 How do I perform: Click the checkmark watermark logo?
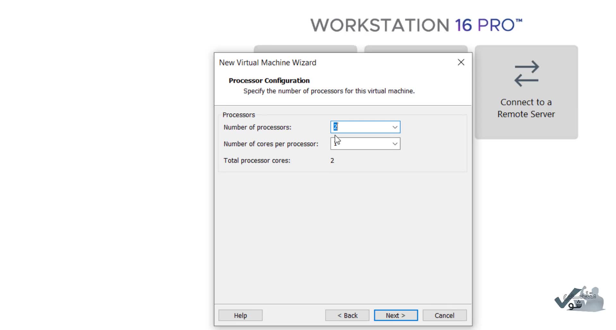(579, 299)
